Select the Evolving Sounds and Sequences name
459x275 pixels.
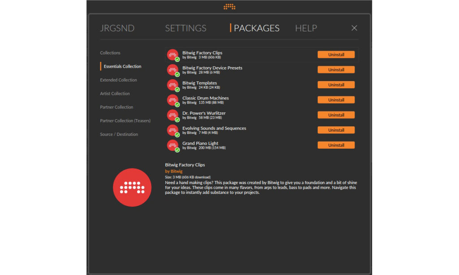[x=214, y=128]
